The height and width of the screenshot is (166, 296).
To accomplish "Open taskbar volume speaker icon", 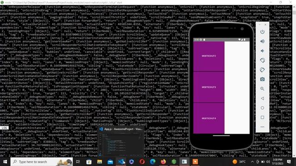I will tap(268, 162).
